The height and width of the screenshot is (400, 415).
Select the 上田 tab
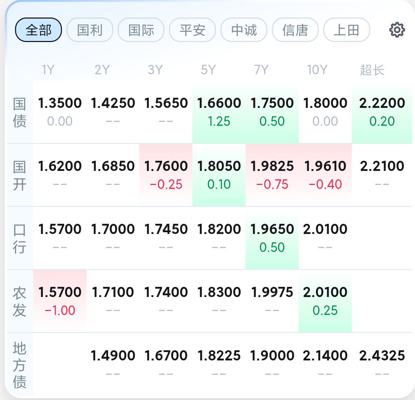(346, 30)
